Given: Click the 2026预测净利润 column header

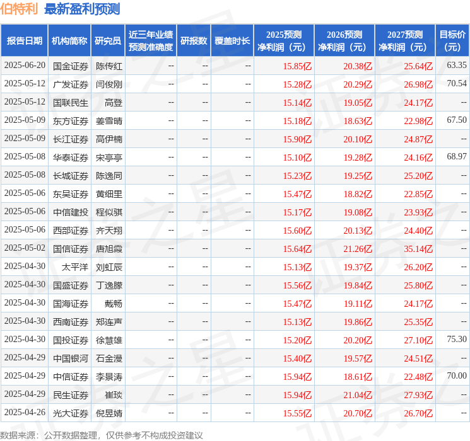Looking at the screenshot, I should [x=344, y=41].
